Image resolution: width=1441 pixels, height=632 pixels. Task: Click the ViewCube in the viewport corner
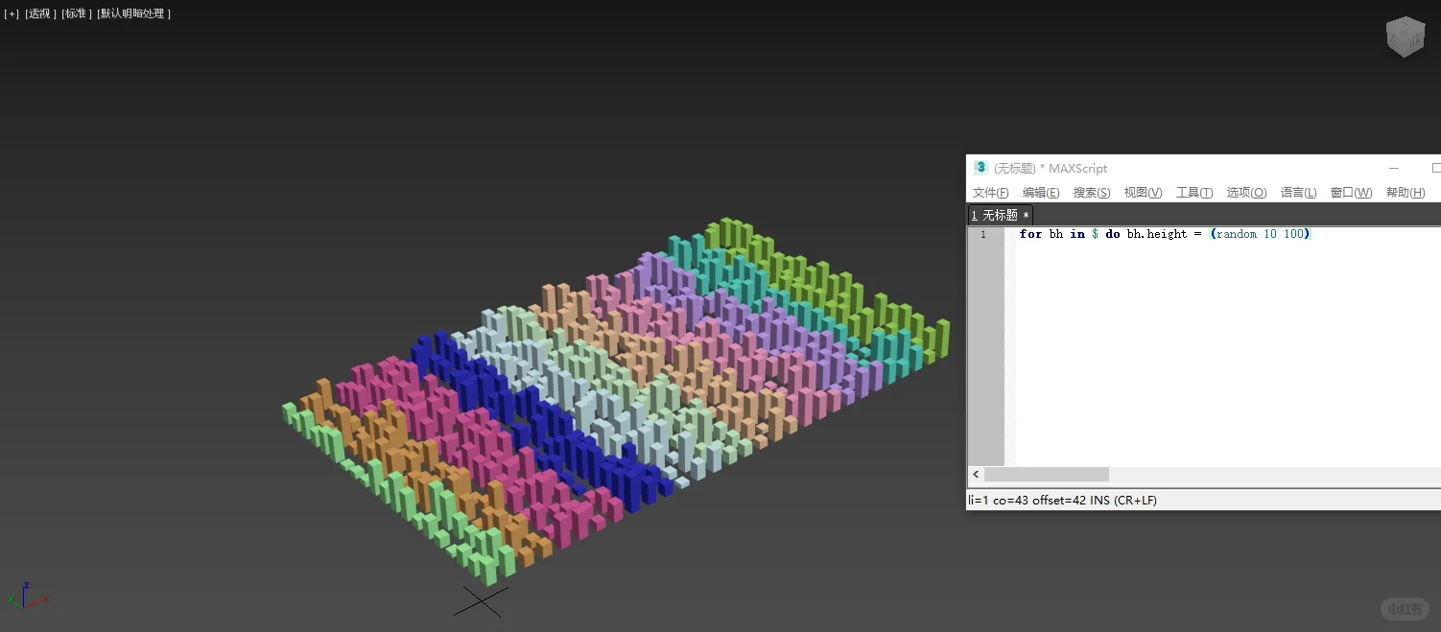point(1405,35)
